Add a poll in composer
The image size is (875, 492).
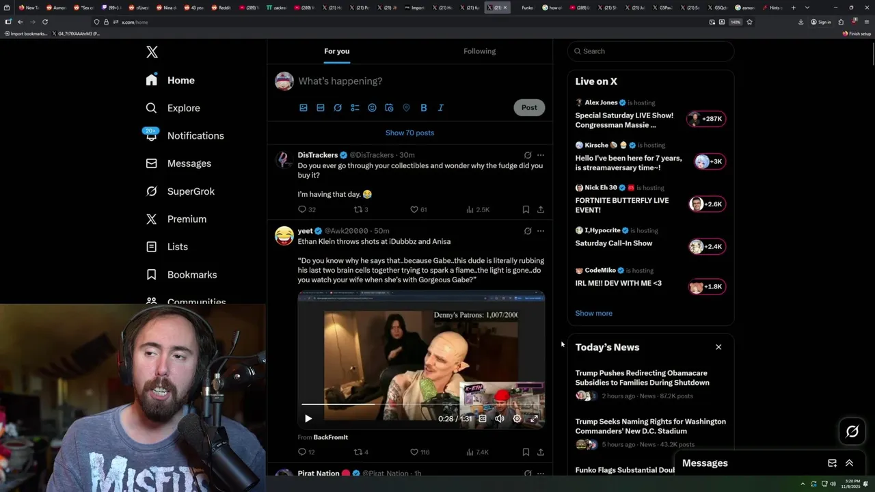(x=355, y=107)
